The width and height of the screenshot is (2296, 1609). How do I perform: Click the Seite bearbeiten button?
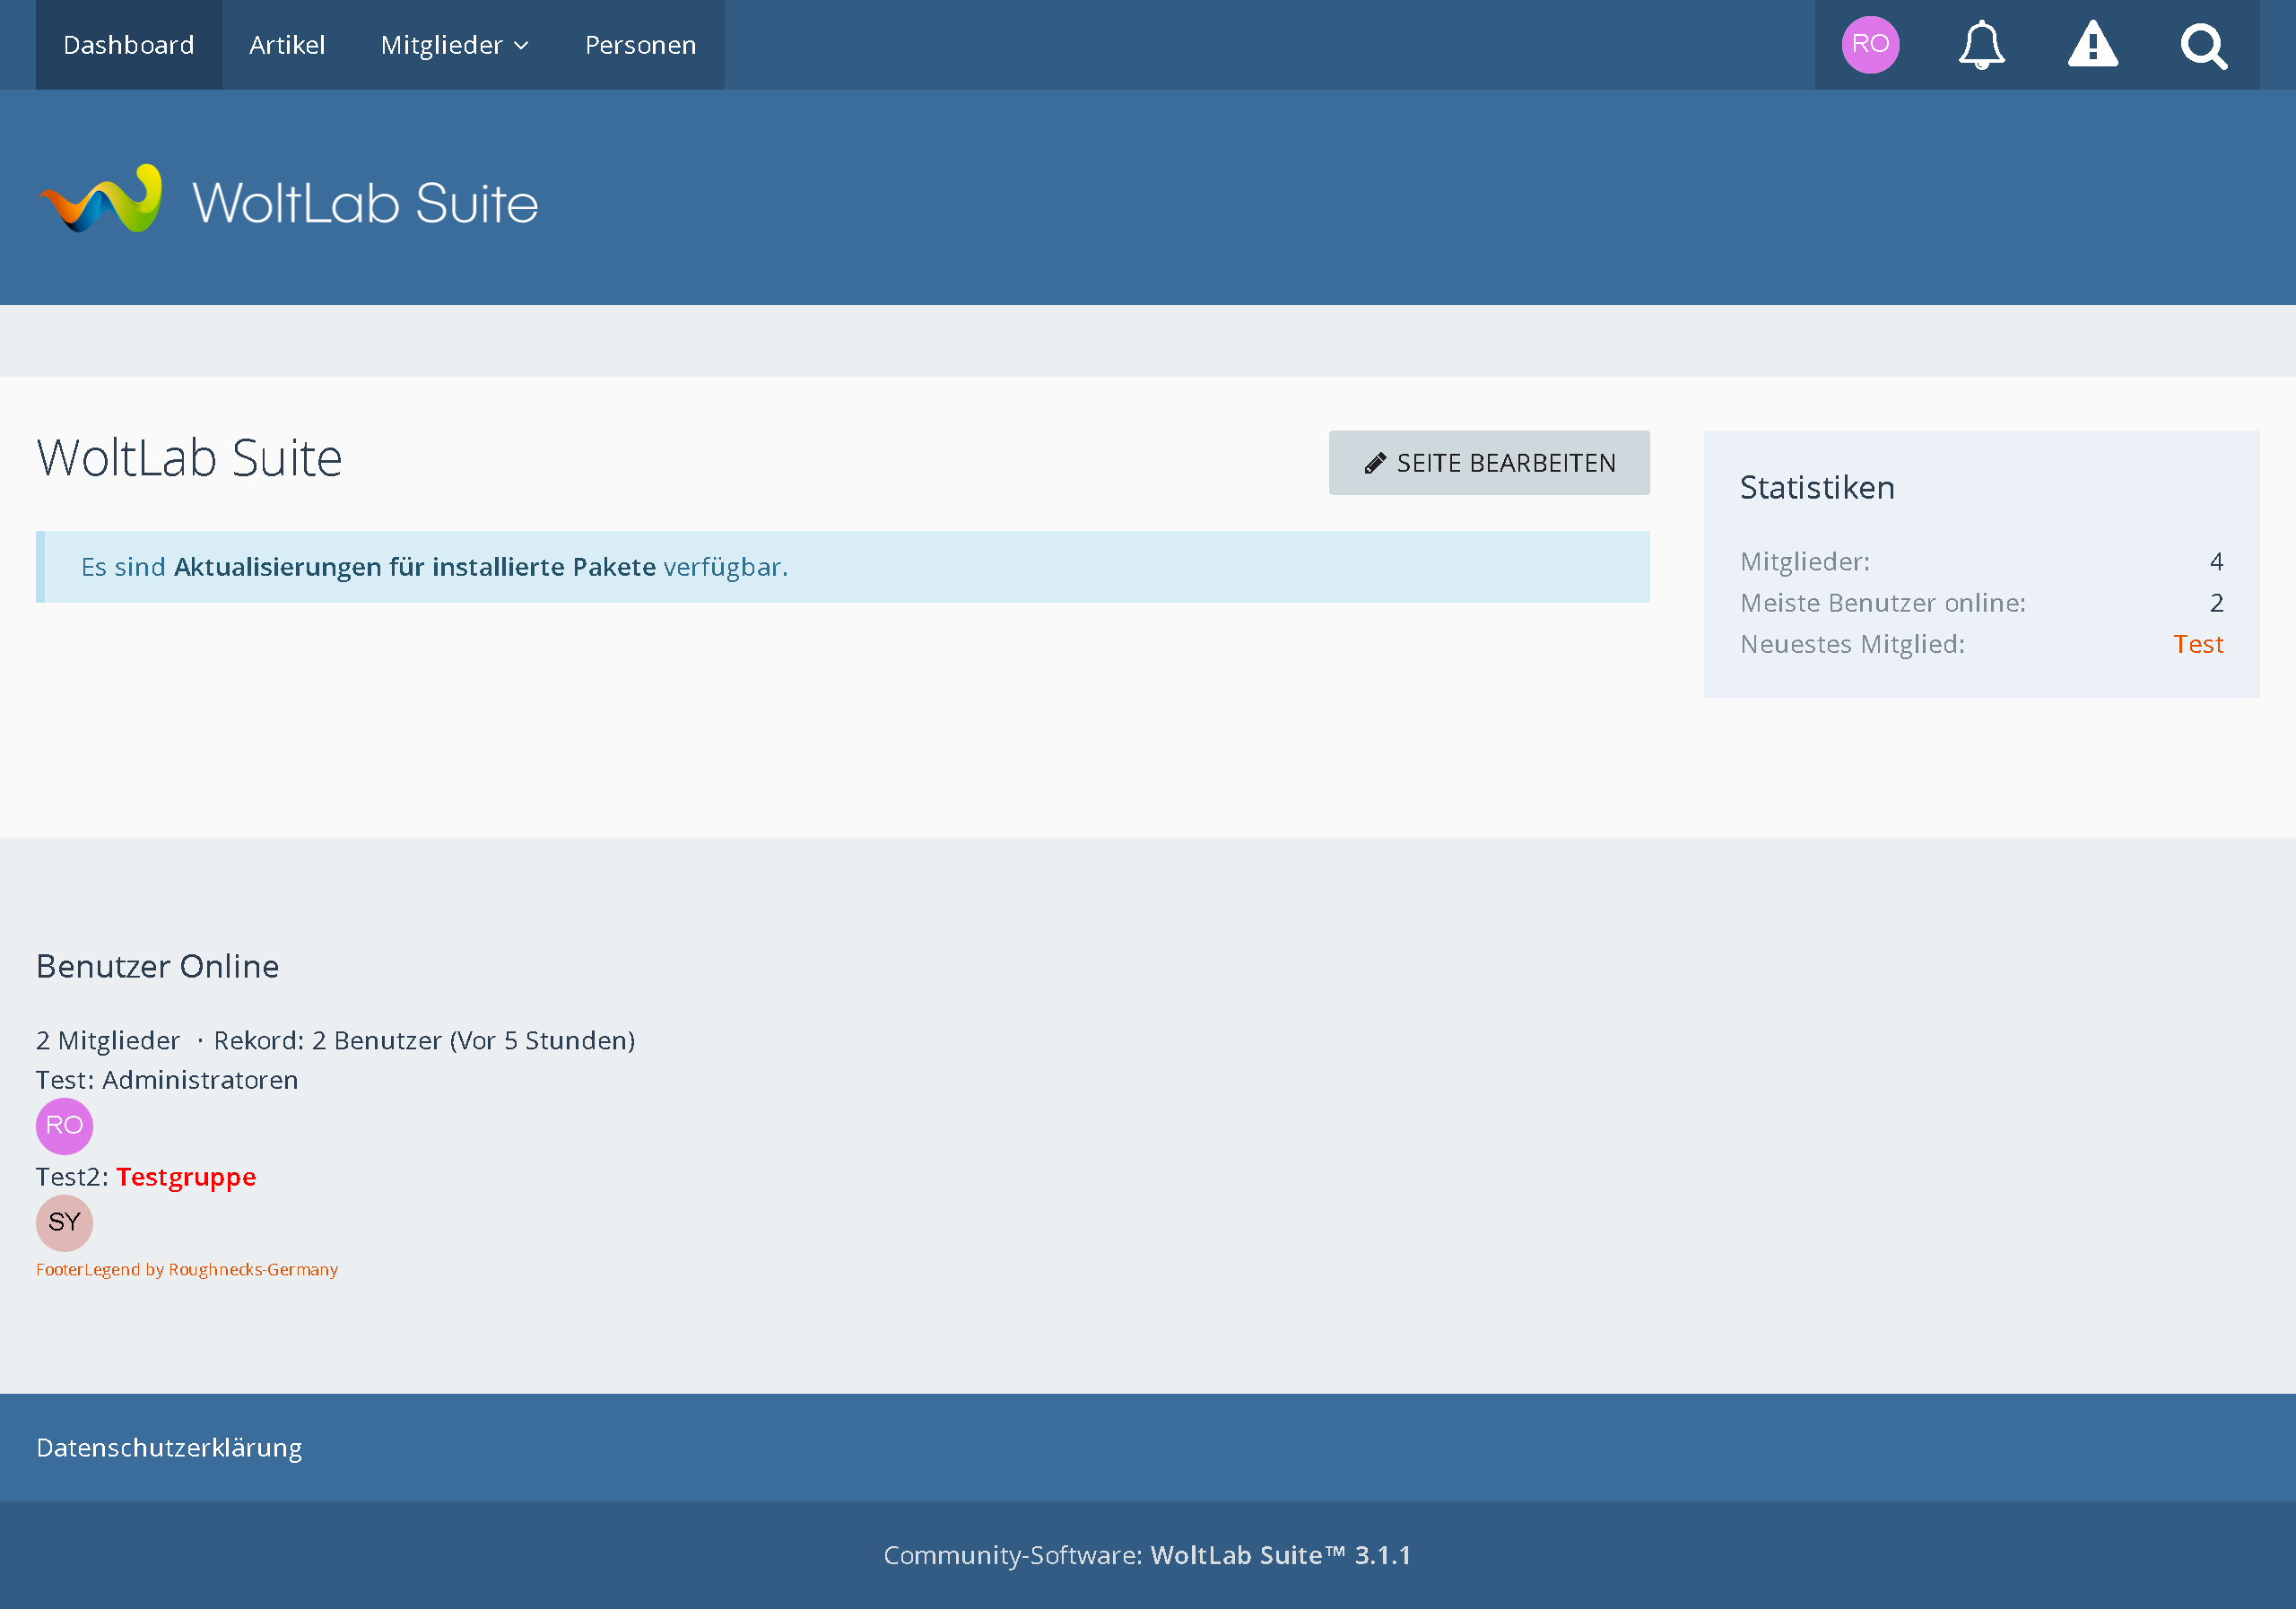point(1489,463)
